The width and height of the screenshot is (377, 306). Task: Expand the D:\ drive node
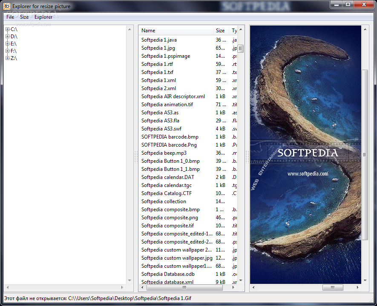point(7,37)
